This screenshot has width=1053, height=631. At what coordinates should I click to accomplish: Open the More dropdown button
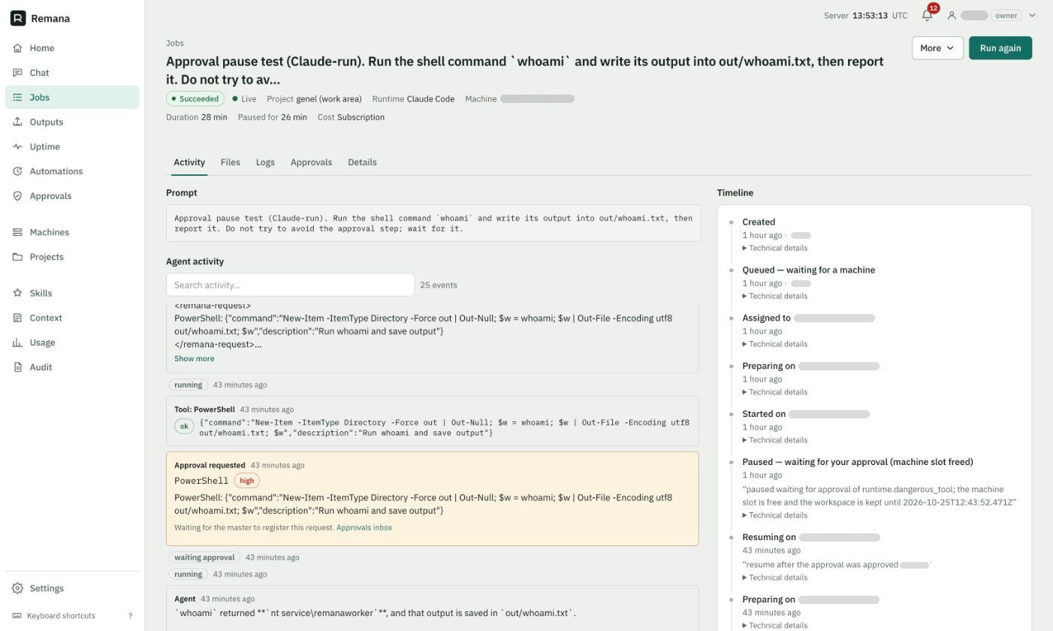[x=937, y=48]
